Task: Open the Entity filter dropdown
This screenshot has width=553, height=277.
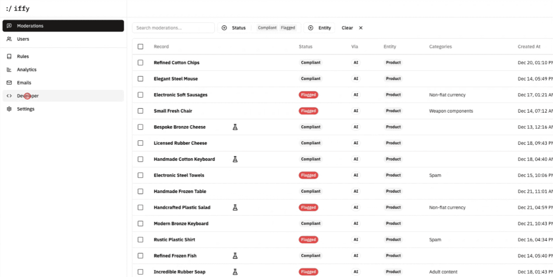Action: 319,28
